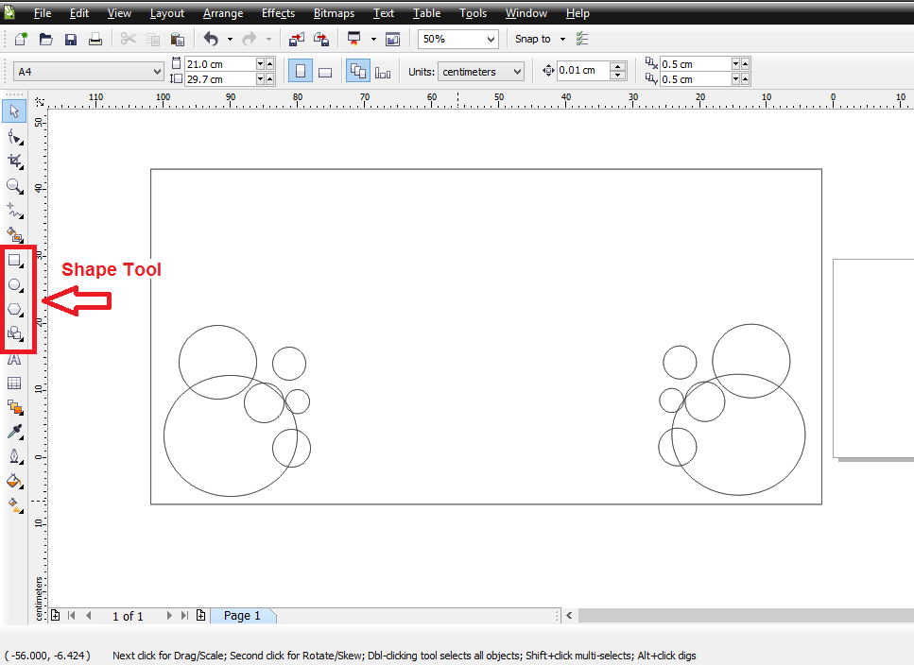The height and width of the screenshot is (665, 914).
Task: Switch to the Page 1 tab
Action: click(242, 616)
